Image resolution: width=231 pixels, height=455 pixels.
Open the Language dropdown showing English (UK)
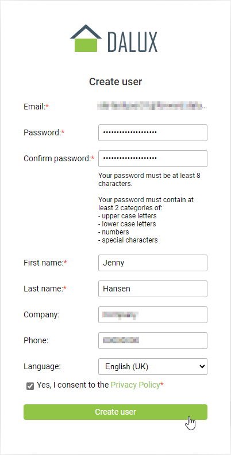click(153, 366)
